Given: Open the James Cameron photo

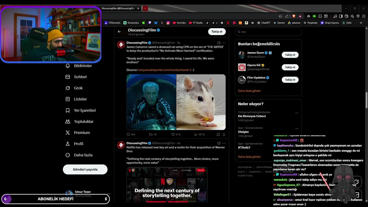Looking at the screenshot, I should pyautogui.click(x=151, y=102).
